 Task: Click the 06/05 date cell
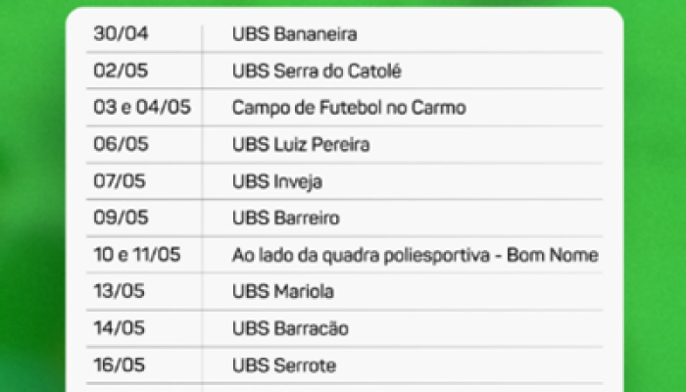click(x=121, y=144)
